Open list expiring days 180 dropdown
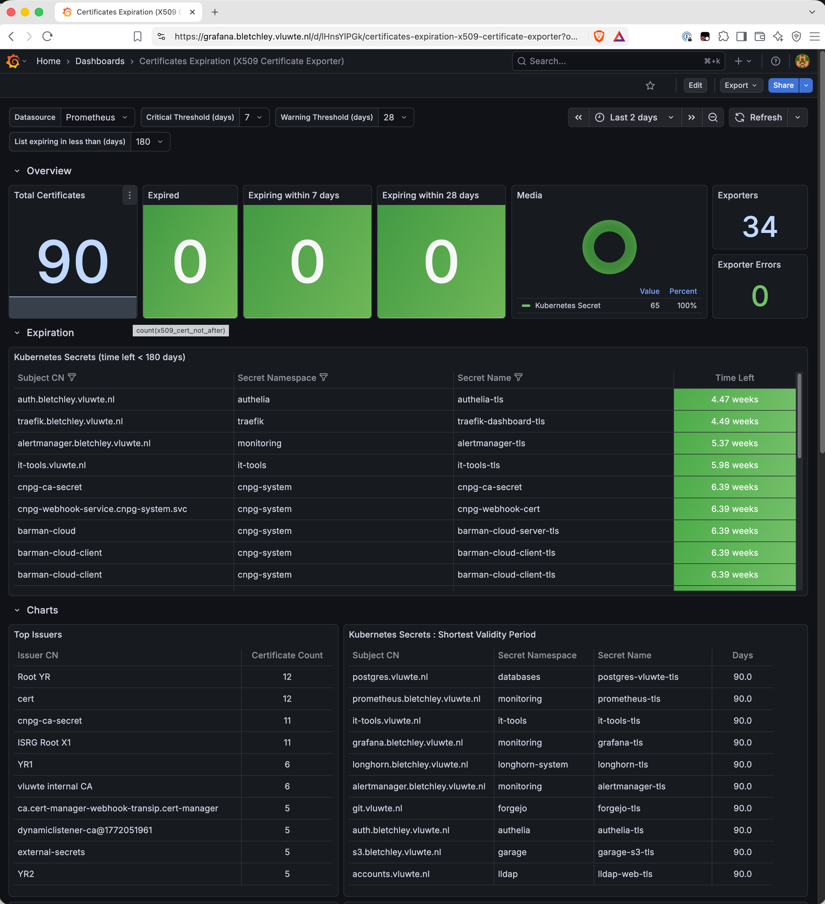This screenshot has height=904, width=825. [150, 142]
